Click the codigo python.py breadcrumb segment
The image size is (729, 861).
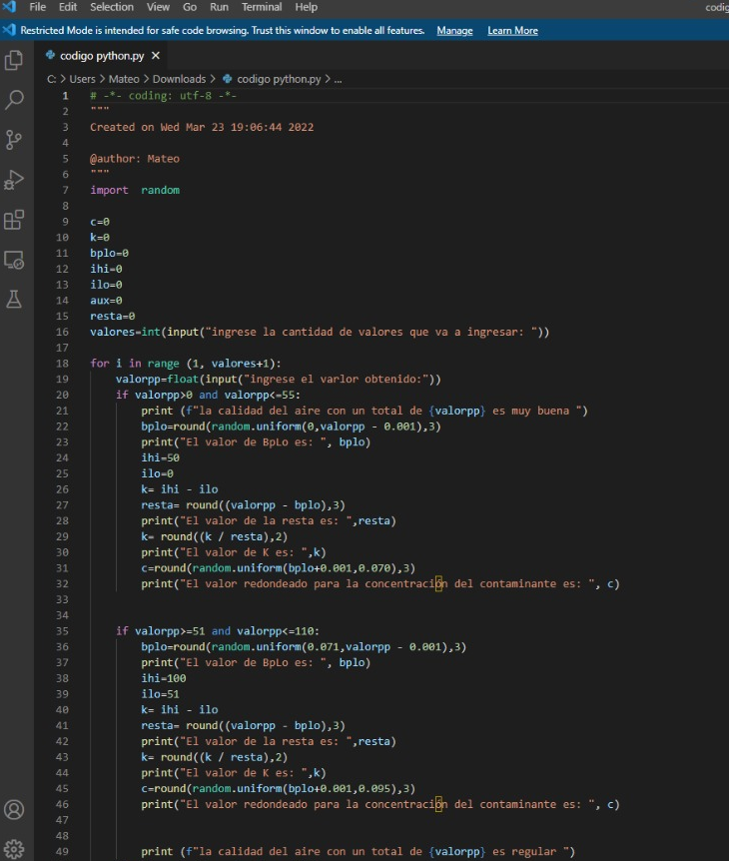[x=279, y=79]
